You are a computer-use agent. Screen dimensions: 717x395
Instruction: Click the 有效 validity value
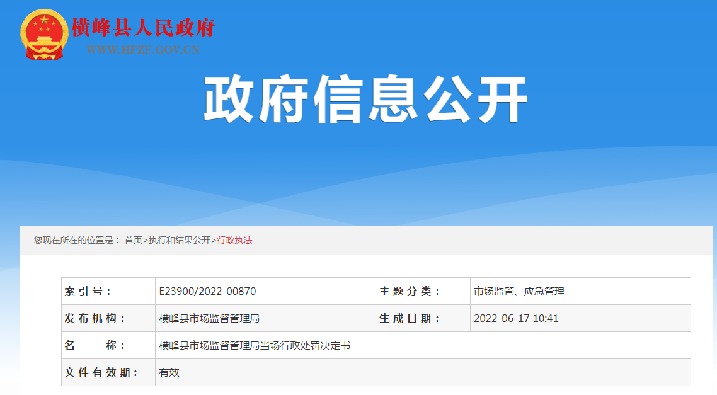coord(169,372)
